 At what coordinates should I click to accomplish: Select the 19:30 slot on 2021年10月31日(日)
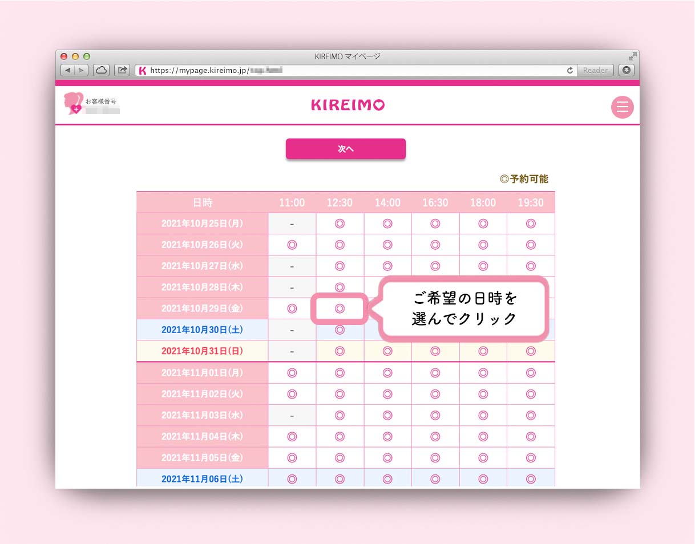click(x=531, y=351)
